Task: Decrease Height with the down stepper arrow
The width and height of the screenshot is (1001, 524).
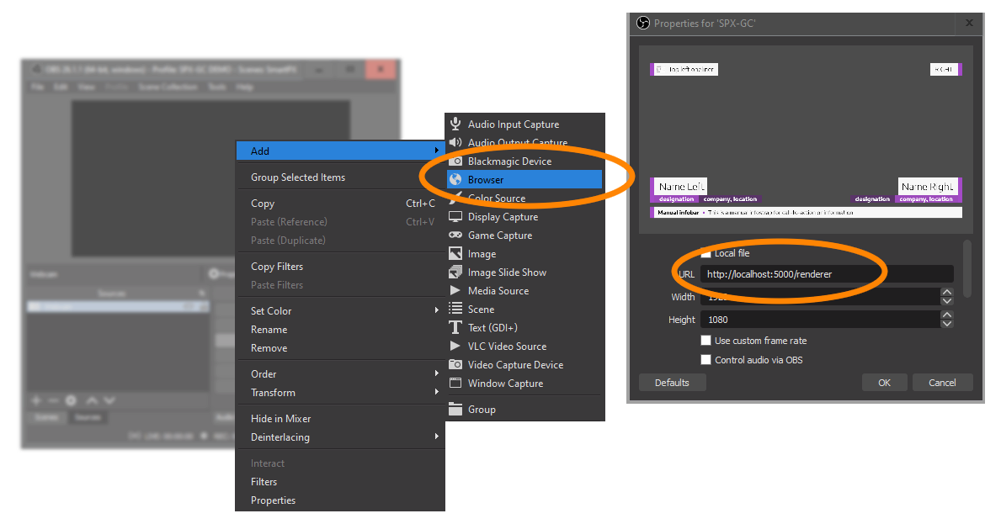Action: click(x=947, y=323)
